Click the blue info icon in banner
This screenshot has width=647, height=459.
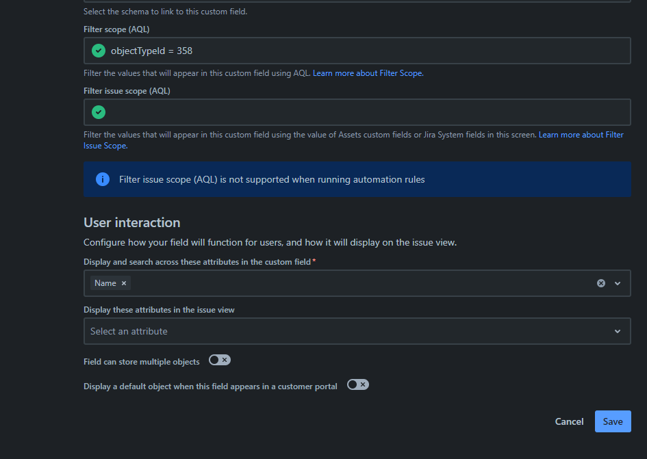pyautogui.click(x=102, y=179)
